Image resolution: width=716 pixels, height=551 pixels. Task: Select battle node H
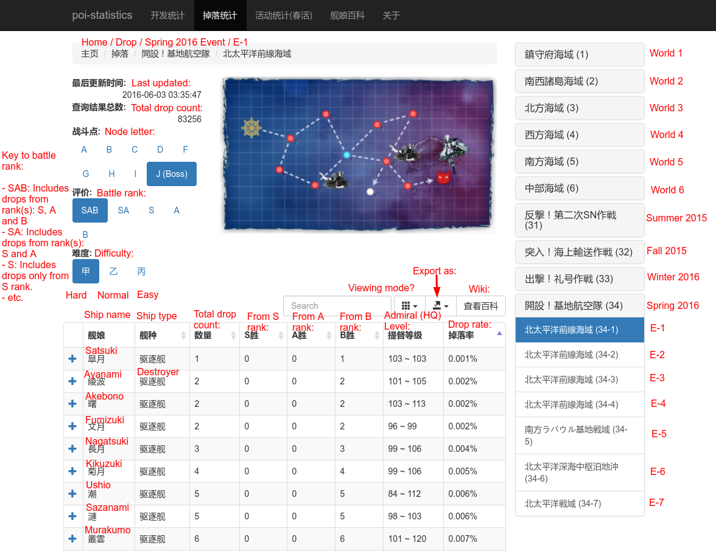111,174
